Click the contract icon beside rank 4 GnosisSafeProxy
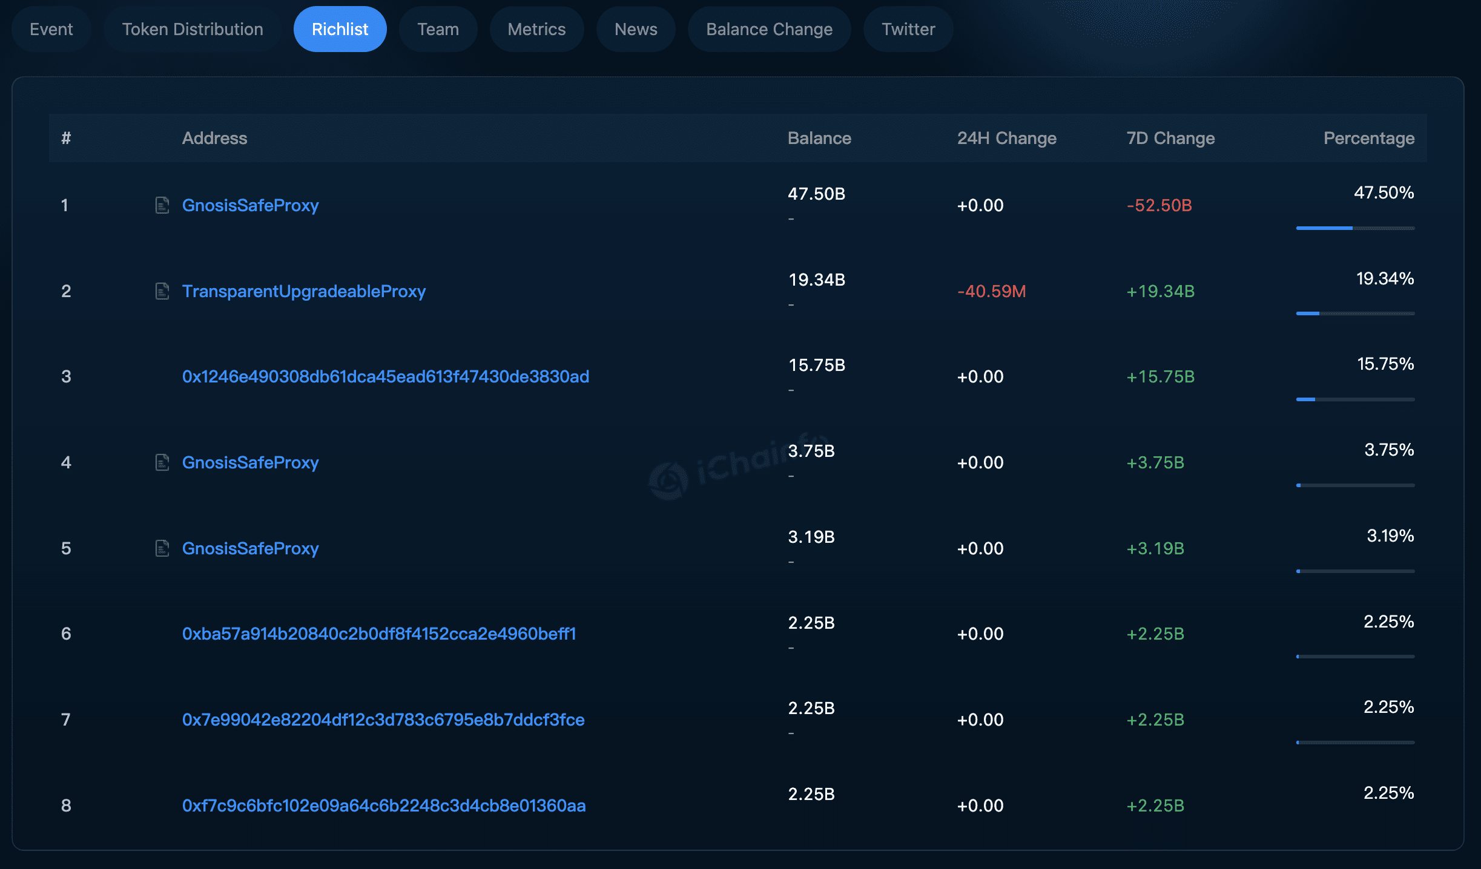 coord(162,462)
